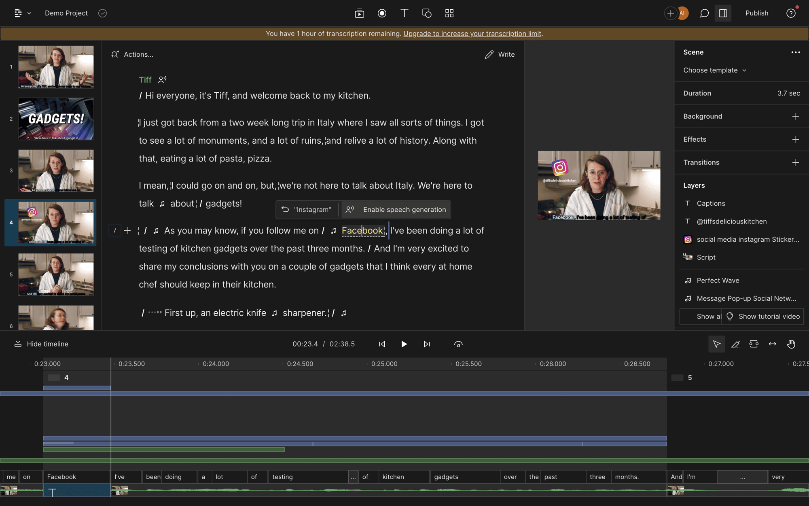Click the help question mark icon

click(x=792, y=13)
